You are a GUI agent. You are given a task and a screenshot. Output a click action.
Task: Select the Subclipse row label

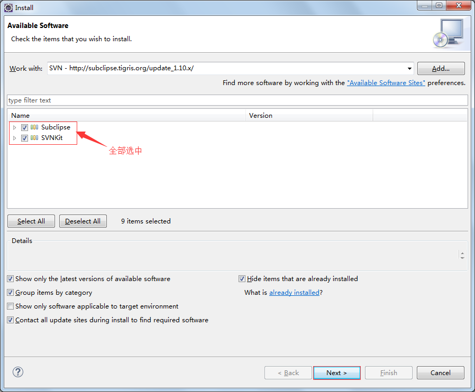(x=56, y=127)
